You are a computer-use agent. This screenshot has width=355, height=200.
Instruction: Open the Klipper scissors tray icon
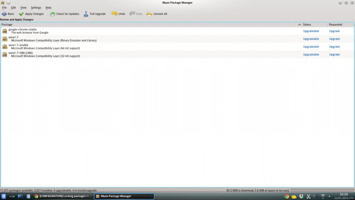click(308, 196)
